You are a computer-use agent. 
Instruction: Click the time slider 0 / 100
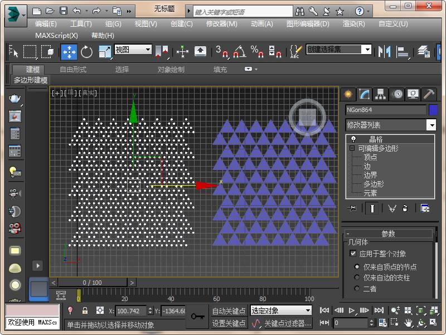[x=92, y=283]
